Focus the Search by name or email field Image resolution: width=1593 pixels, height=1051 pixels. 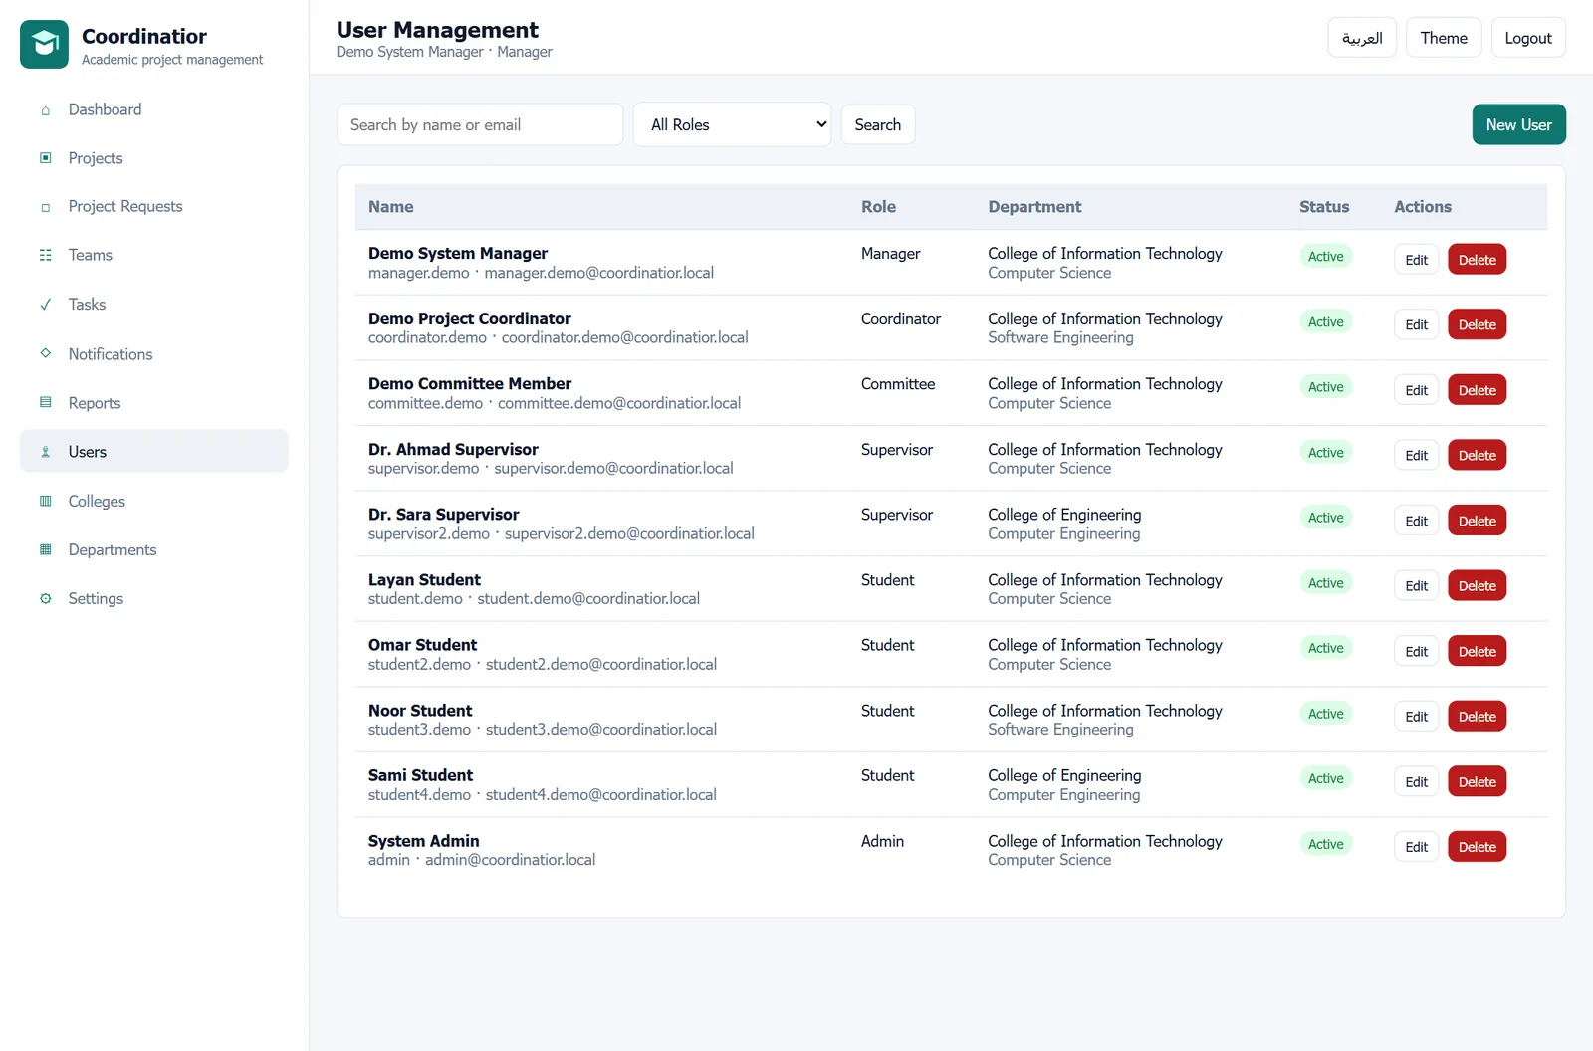tap(480, 124)
